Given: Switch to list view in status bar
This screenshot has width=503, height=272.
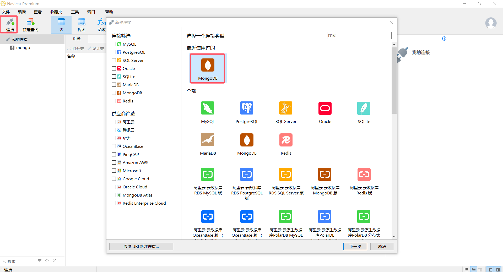Looking at the screenshot, I should 473,269.
